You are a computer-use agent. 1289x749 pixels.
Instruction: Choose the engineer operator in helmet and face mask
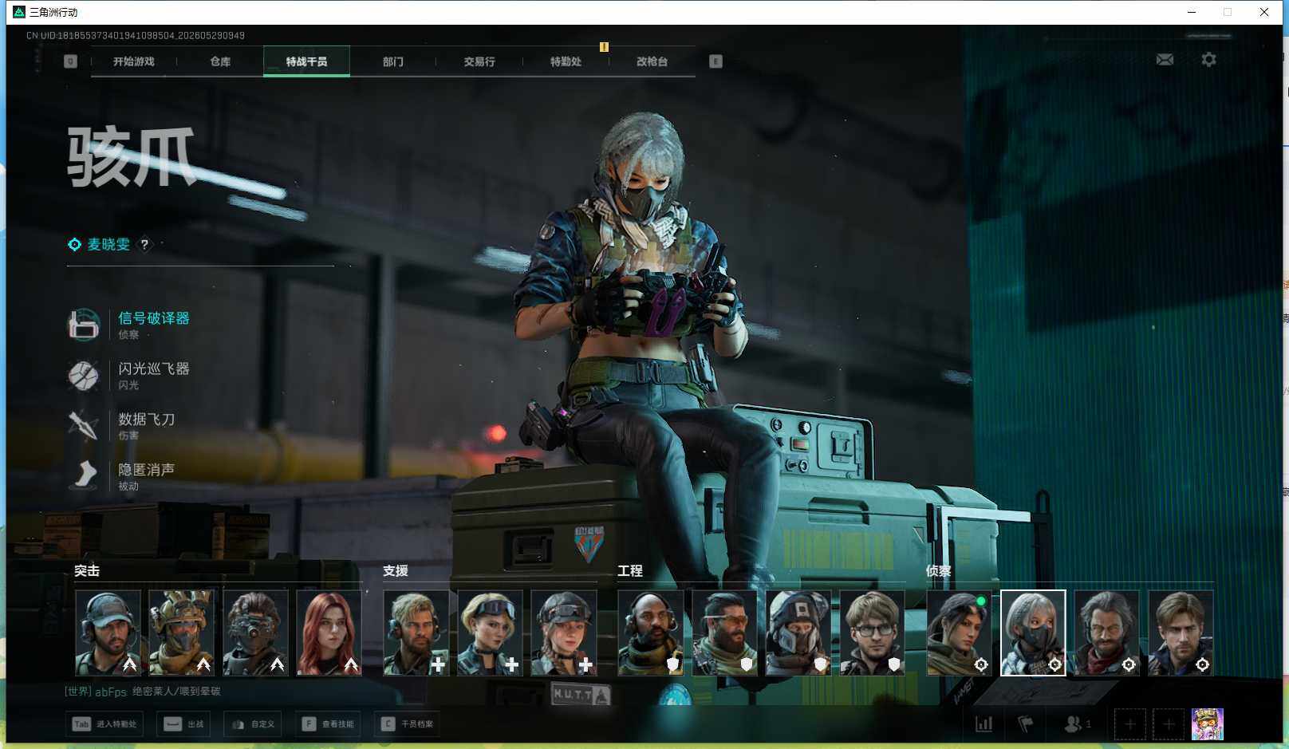pos(798,633)
